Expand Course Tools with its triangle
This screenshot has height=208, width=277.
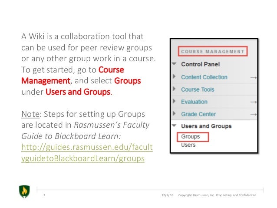[174, 89]
